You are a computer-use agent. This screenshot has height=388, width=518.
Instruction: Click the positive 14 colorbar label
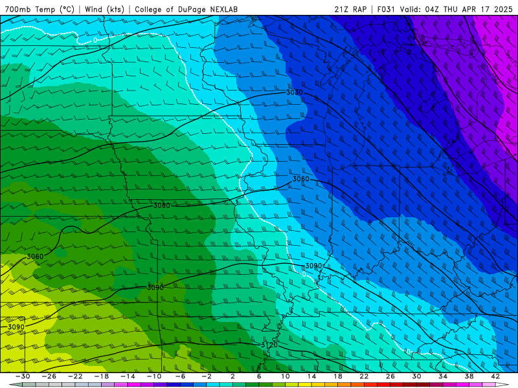[x=311, y=376]
